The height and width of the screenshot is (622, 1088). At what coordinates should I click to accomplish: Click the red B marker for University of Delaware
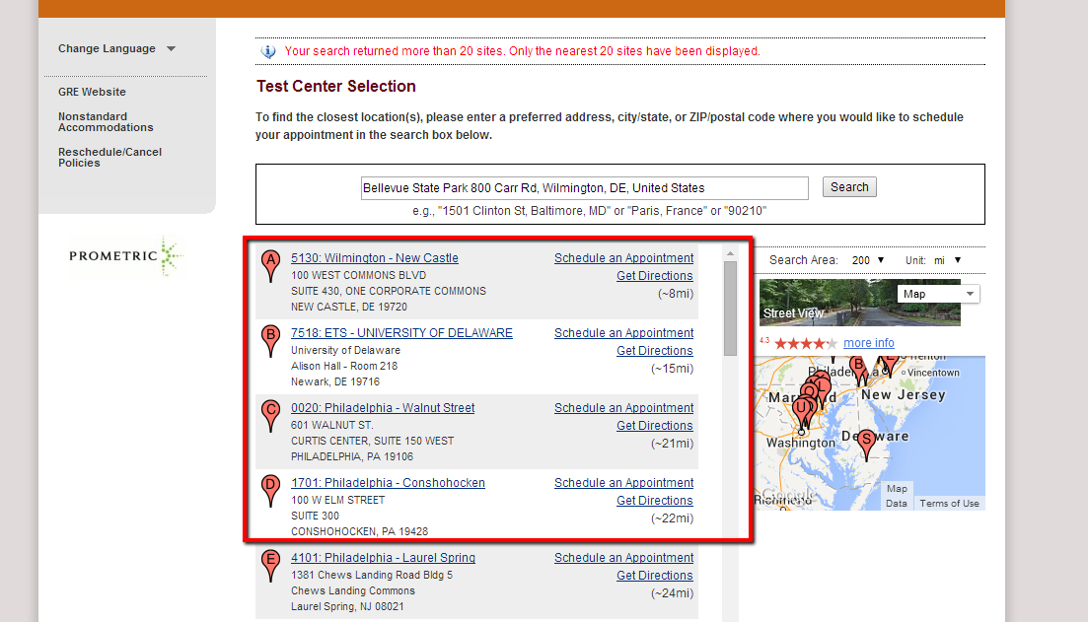pyautogui.click(x=270, y=340)
